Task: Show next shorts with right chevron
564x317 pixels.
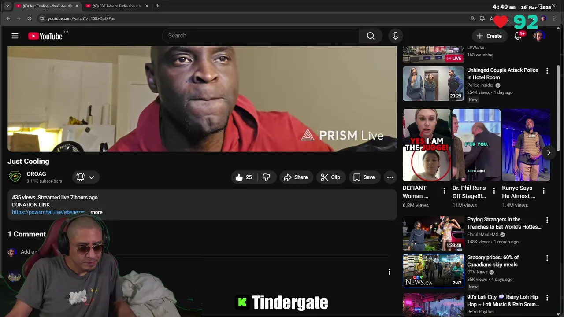Action: tap(549, 153)
